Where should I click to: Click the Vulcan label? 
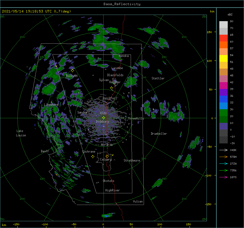click(138, 201)
